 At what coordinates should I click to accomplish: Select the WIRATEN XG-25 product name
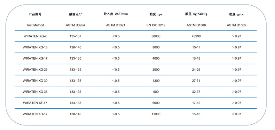[x=35, y=69]
